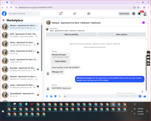Send a thumbs-up like
The height and width of the screenshot is (121, 151).
[x=145, y=96]
